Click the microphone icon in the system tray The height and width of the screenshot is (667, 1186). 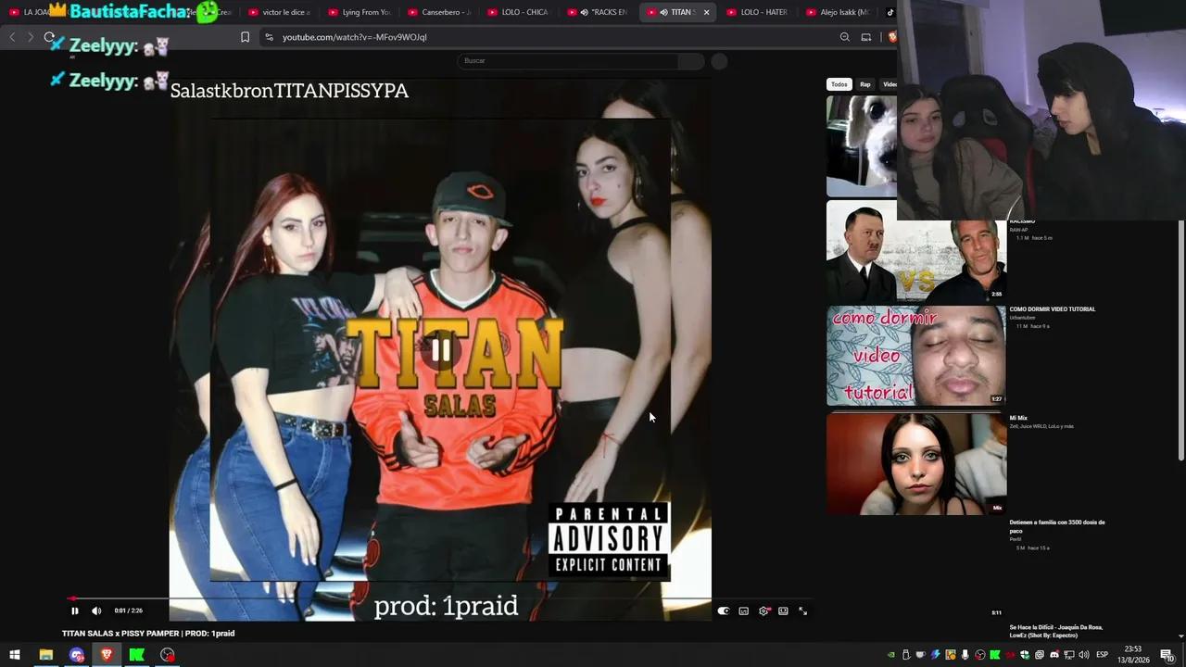(x=965, y=655)
